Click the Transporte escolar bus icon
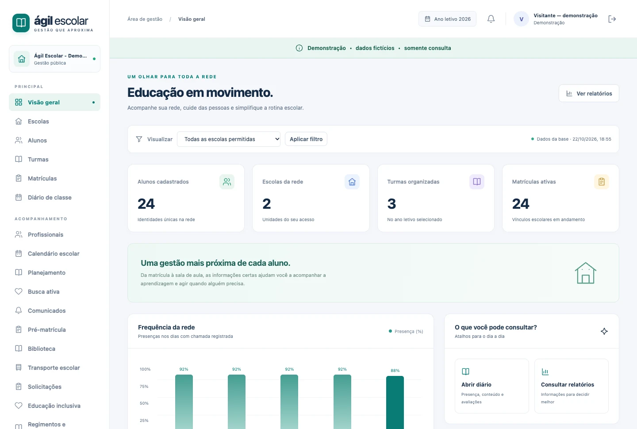 click(x=19, y=368)
